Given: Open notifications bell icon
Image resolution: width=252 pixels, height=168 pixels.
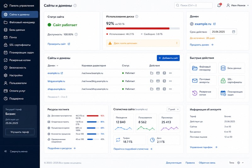Looking at the screenshot, I should pyautogui.click(x=219, y=5).
